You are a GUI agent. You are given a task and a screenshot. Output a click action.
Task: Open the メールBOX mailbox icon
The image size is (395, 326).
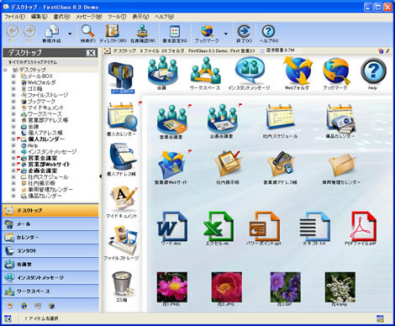coord(122,75)
